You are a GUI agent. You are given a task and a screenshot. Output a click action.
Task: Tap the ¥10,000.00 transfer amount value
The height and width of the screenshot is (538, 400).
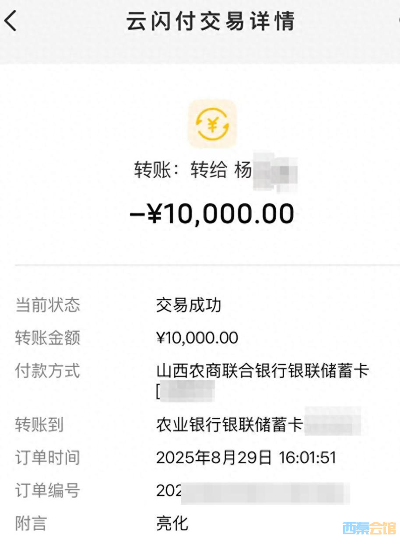click(x=197, y=338)
